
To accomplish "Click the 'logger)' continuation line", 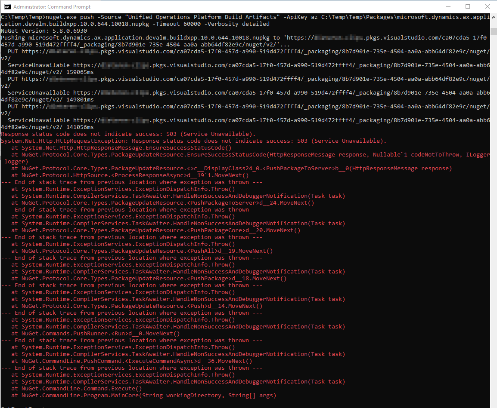I will (16, 161).
